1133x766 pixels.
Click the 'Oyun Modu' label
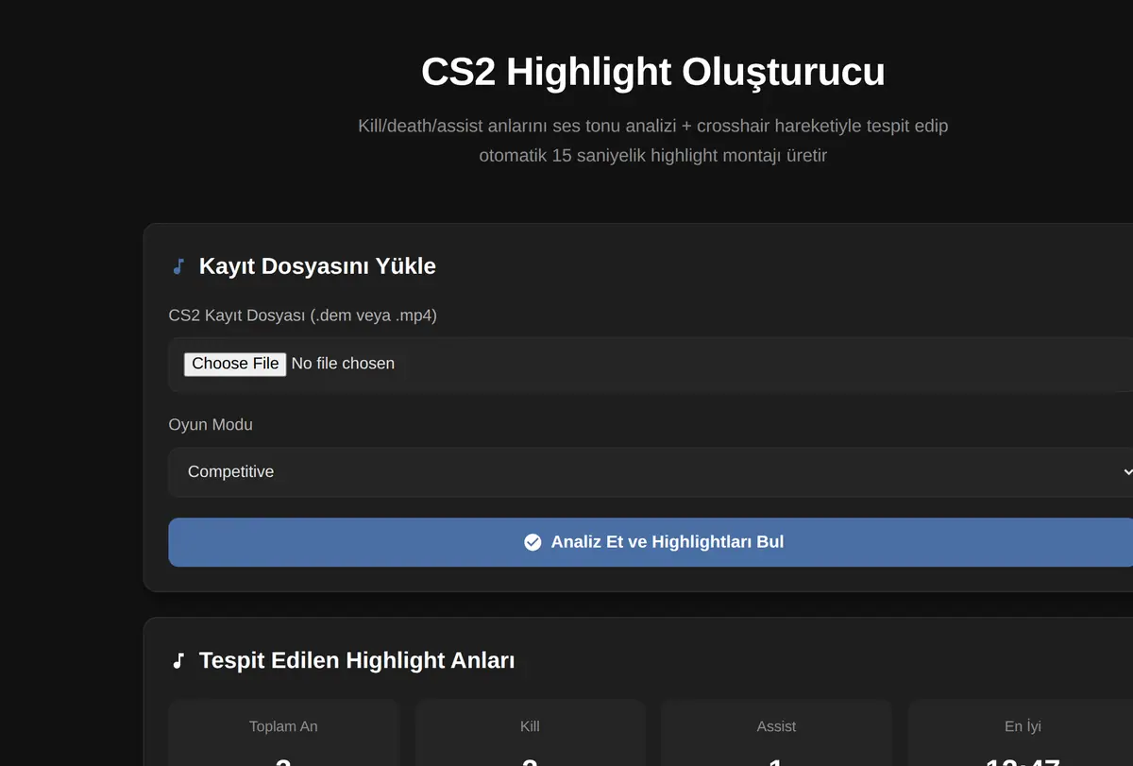(x=211, y=425)
